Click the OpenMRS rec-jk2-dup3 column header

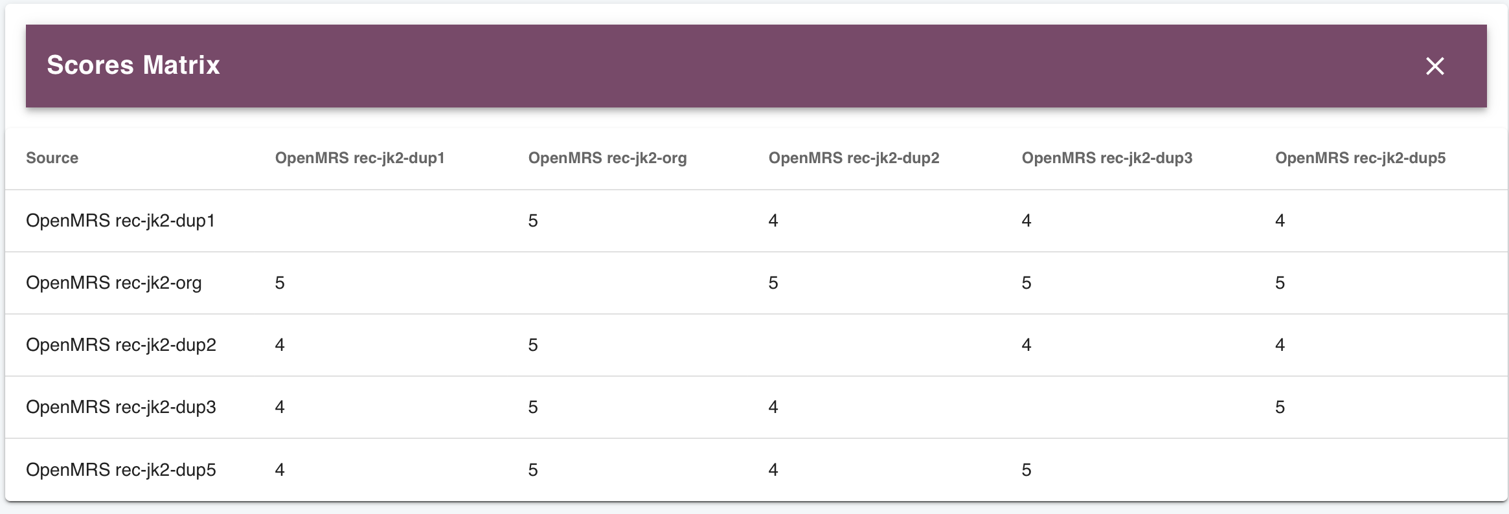[1107, 158]
